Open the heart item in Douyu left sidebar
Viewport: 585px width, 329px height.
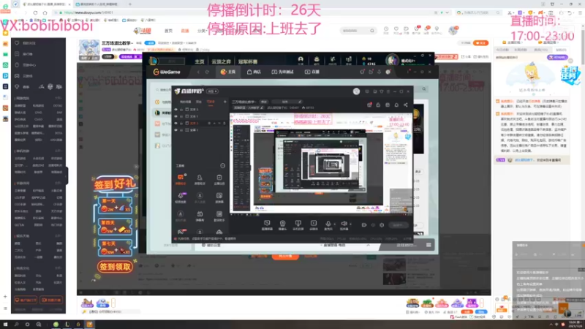pos(17,43)
